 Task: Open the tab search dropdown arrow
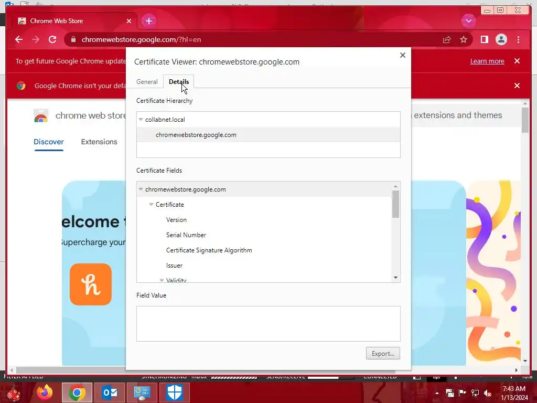[x=468, y=21]
